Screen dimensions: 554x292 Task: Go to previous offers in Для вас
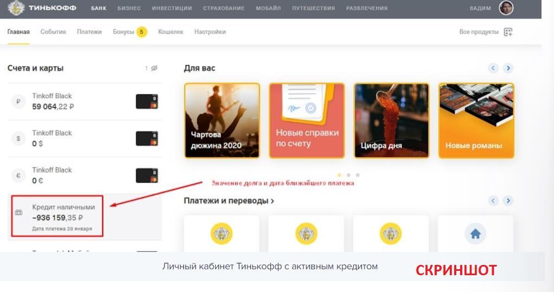point(493,68)
